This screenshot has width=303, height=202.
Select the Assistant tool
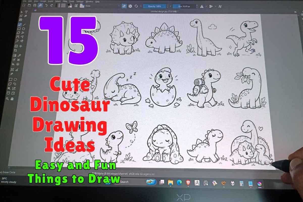[x=12, y=70]
